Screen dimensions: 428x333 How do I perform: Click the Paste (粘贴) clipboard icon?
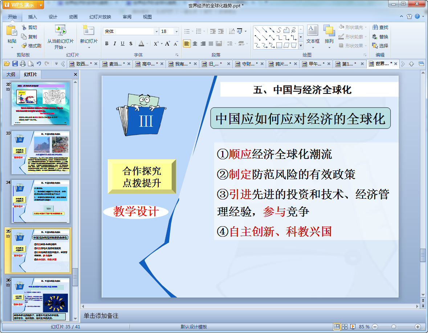12,30
